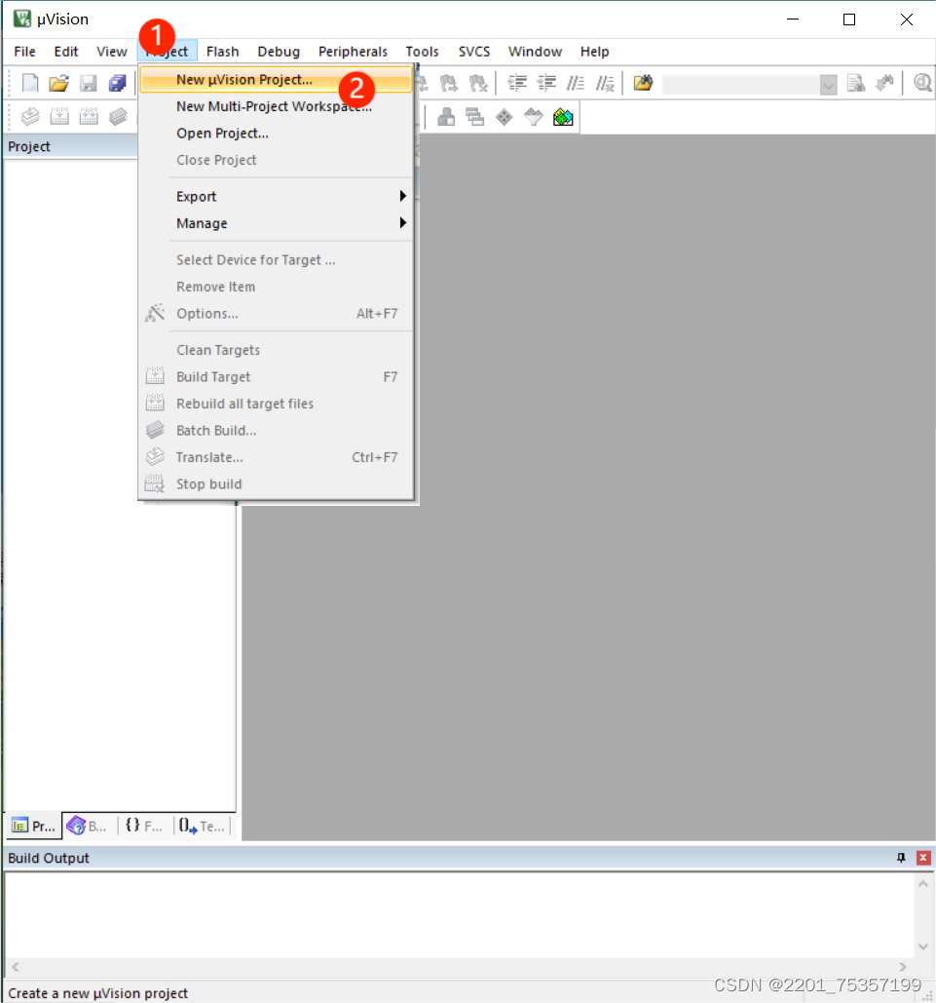Screen dimensions: 936x1003
Task: Pin the Build Output panel
Action: 902,858
